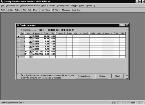Select the Rot toolbar button
The width and height of the screenshot is (145, 105).
pos(29,10)
